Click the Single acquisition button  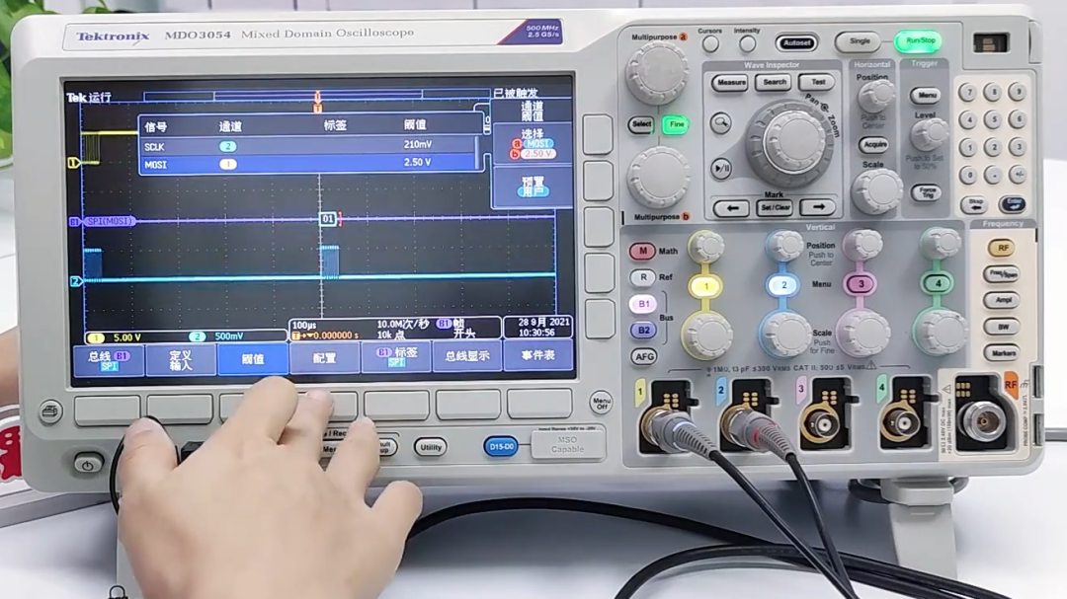point(860,41)
